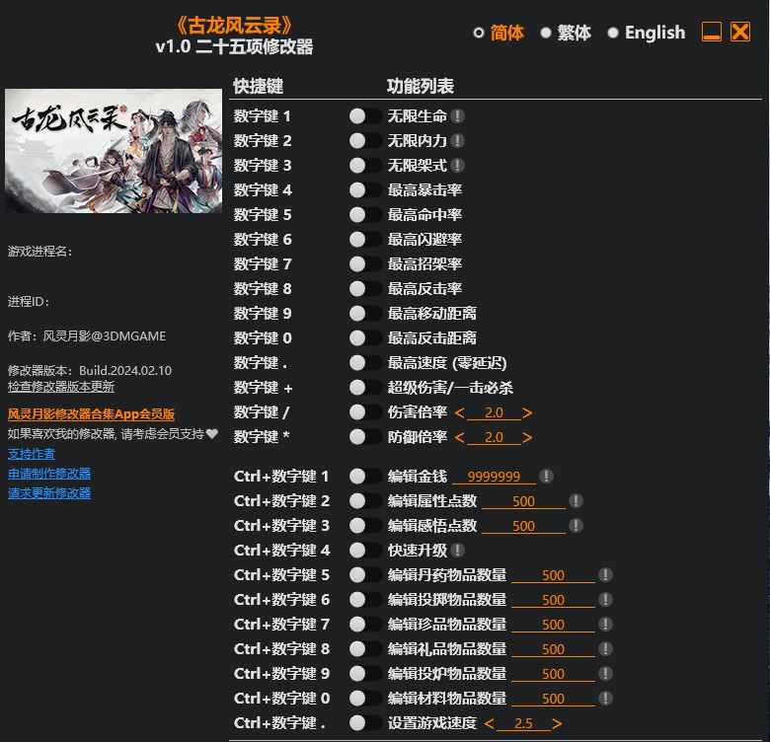Image resolution: width=770 pixels, height=742 pixels.
Task: Toggle the 防御倍率 switch
Action: (365, 436)
